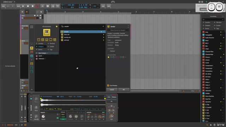Open the EDIT menu in transport bar
The image size is (226, 127).
click(x=109, y=6)
